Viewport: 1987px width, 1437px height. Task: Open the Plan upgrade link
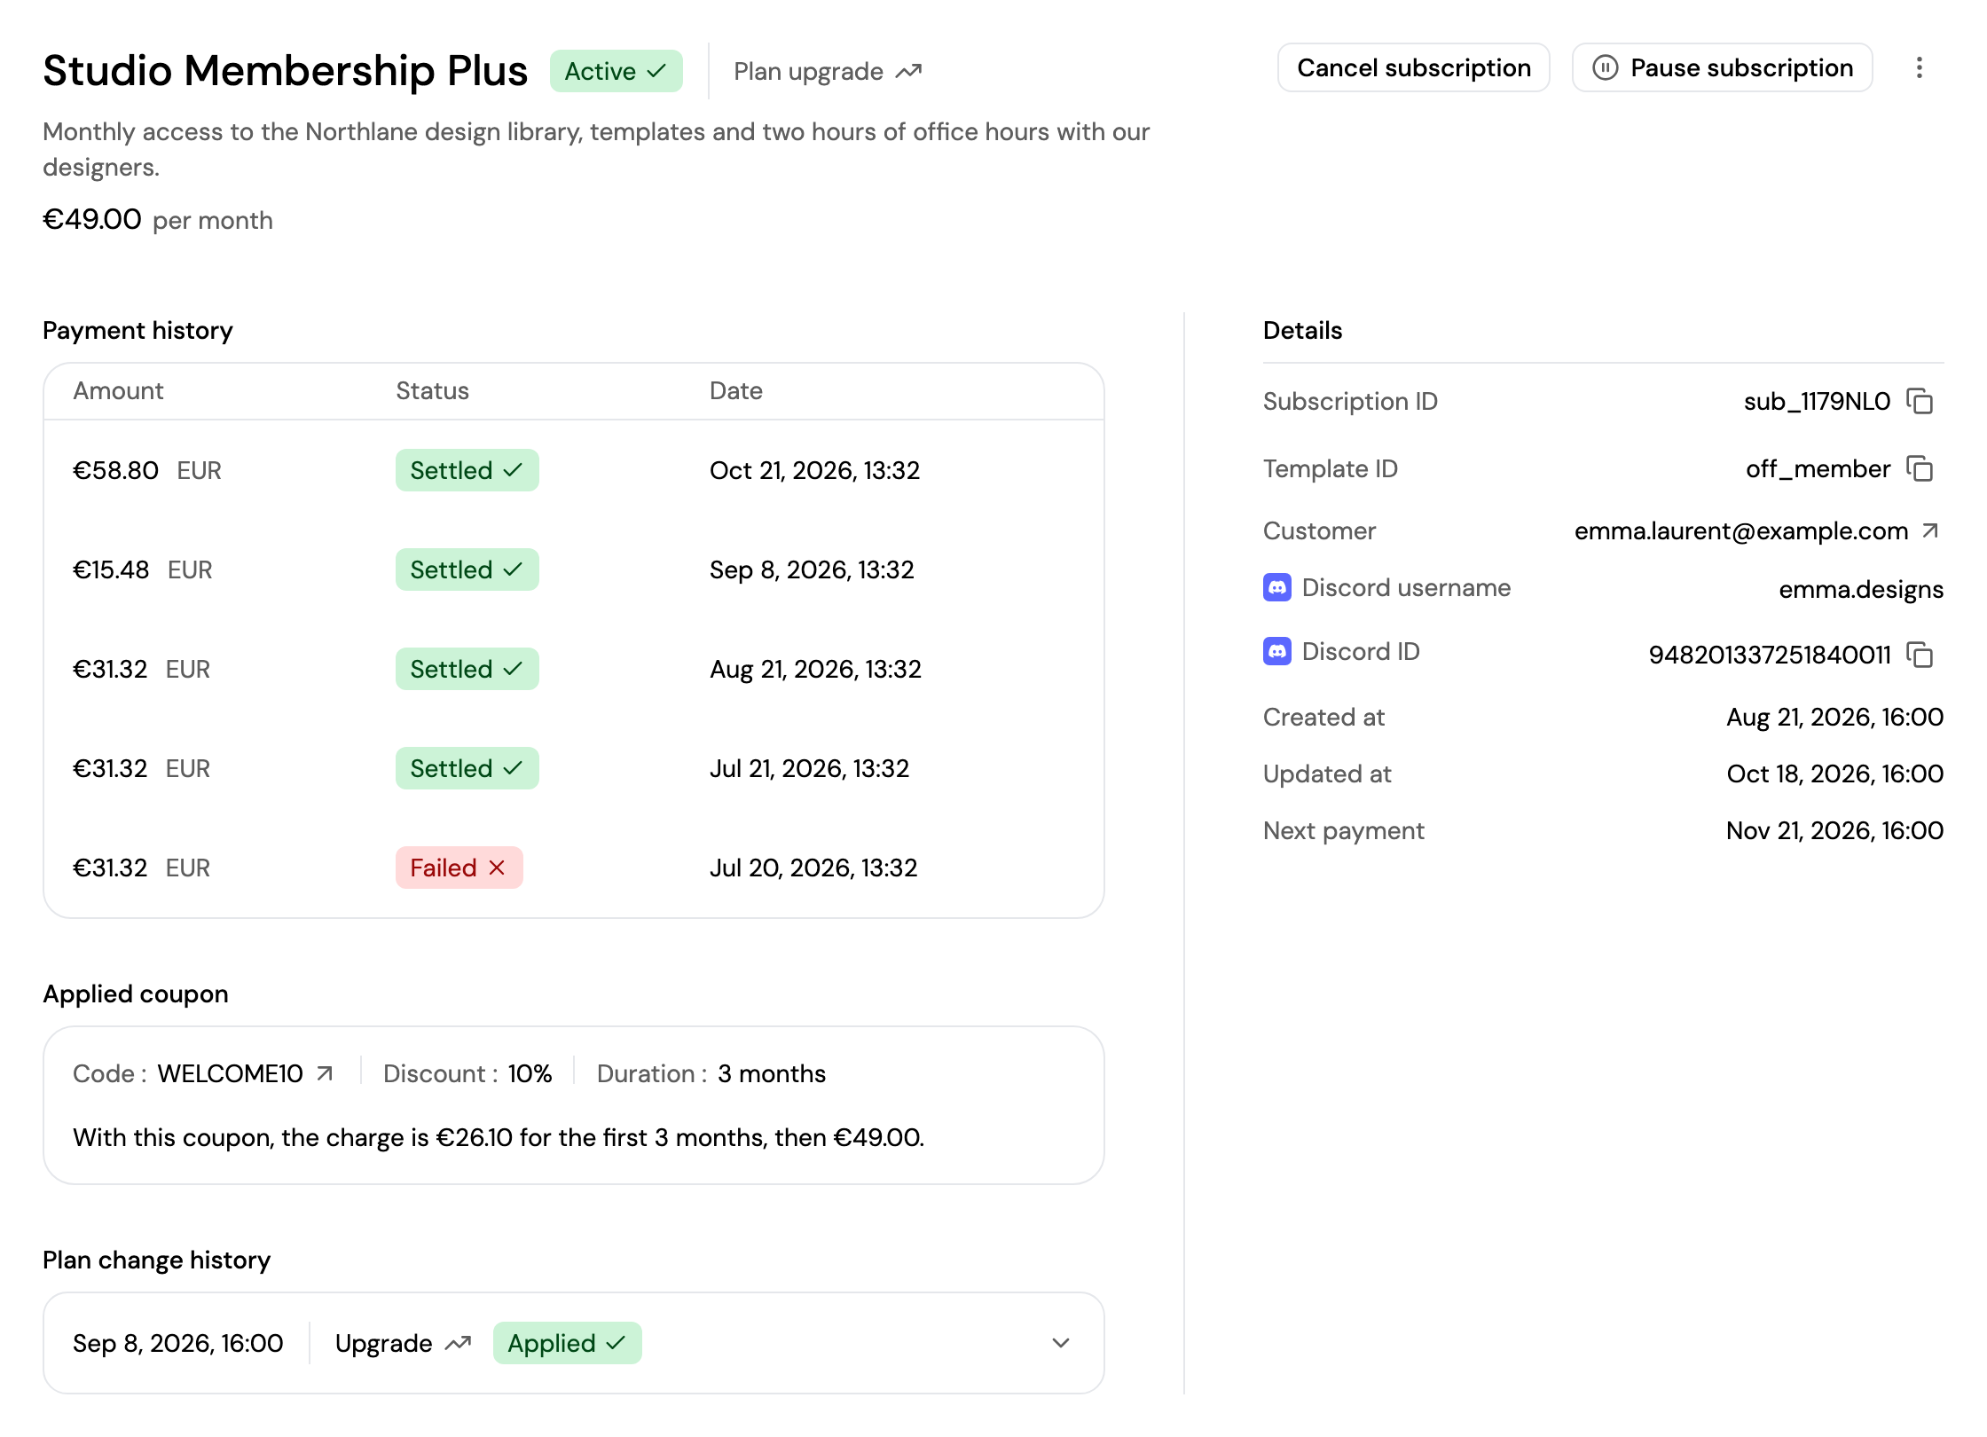[828, 71]
